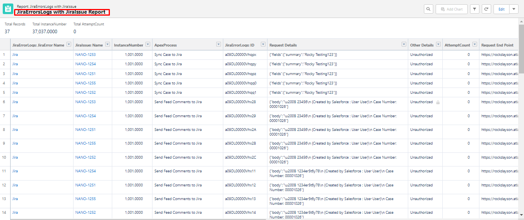524x220 pixels.
Task: Open the Jira link in row 14
Action: (15, 213)
